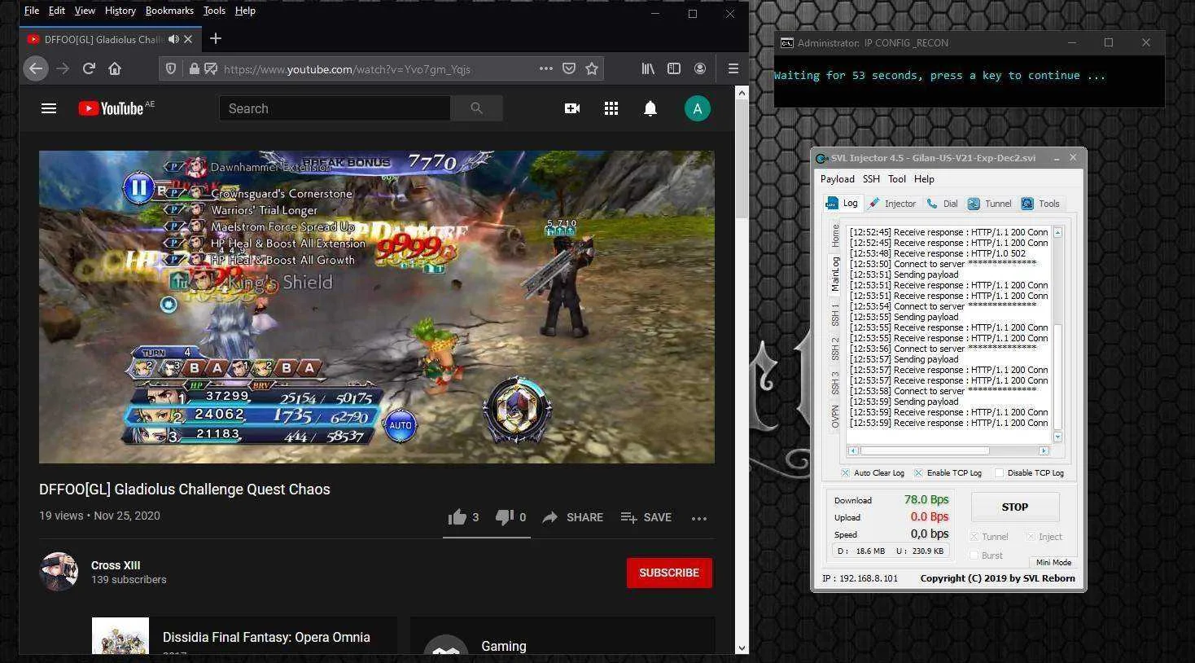Switch to Tools tab
This screenshot has height=663, width=1195.
coord(1041,204)
